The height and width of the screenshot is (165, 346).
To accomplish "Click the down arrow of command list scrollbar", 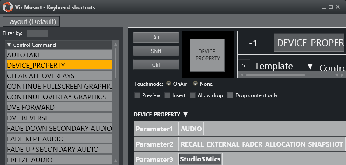I will [x=115, y=161].
